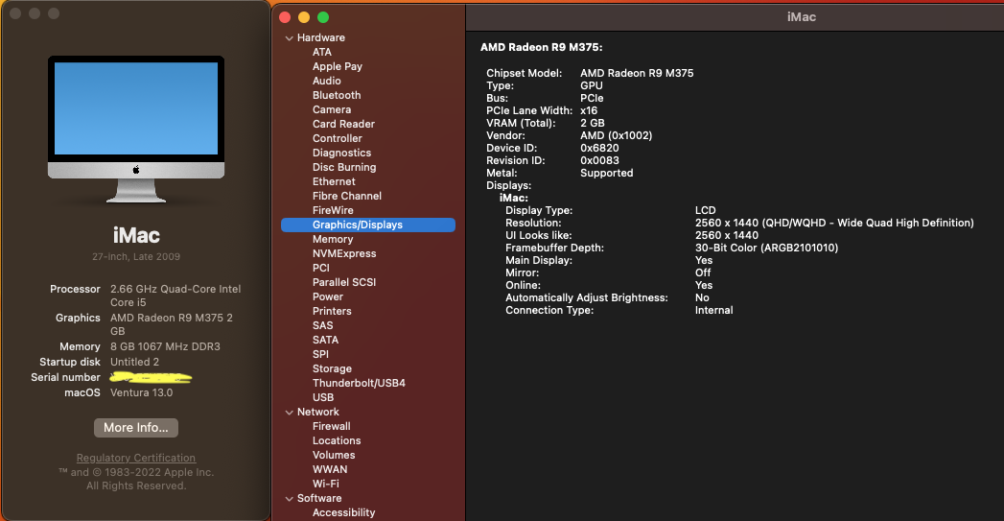Click the yellow minimize window button
This screenshot has width=1004, height=521.
tap(304, 17)
